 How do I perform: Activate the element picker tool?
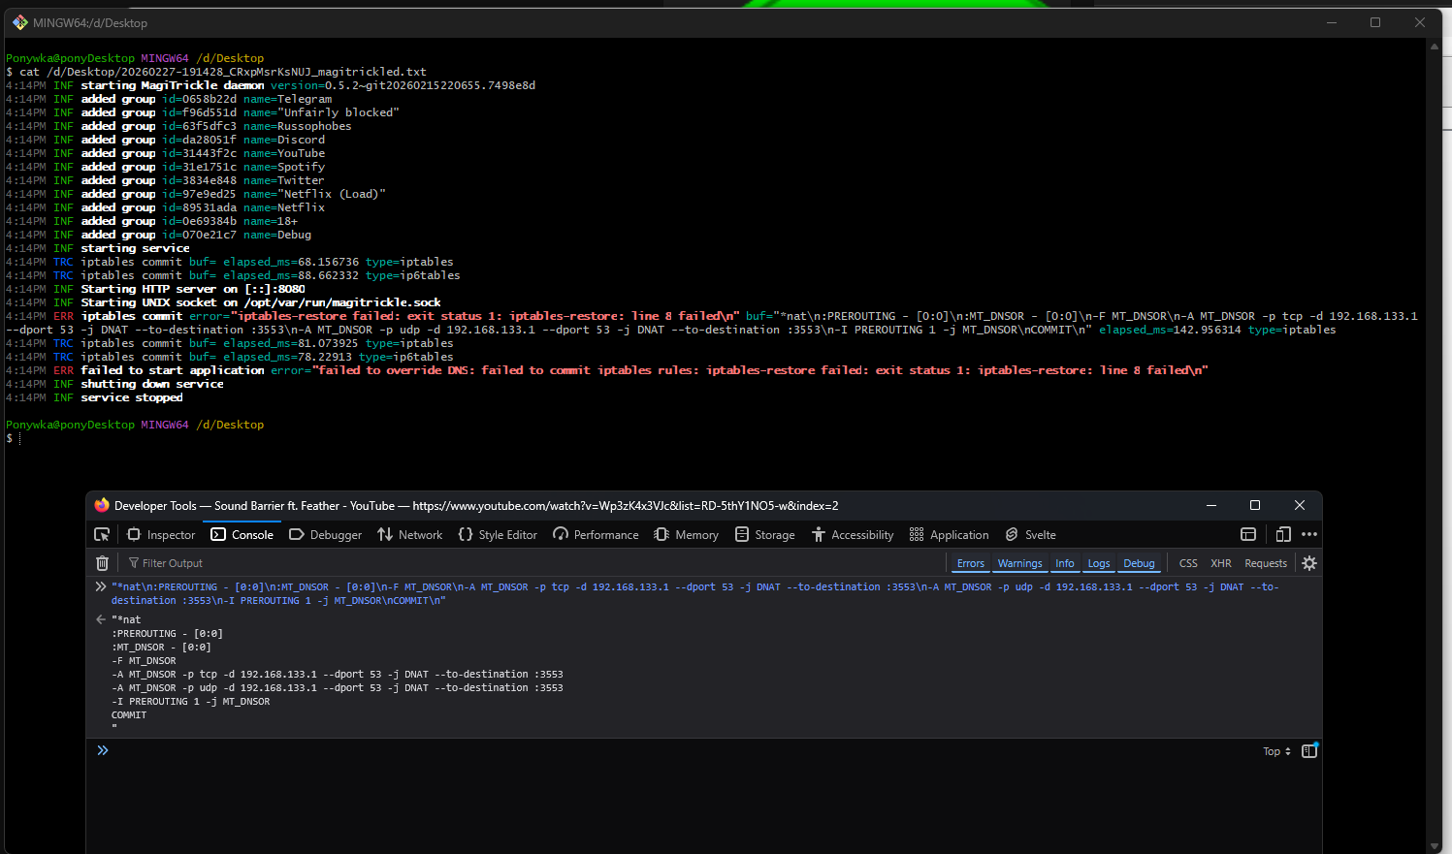pos(102,534)
